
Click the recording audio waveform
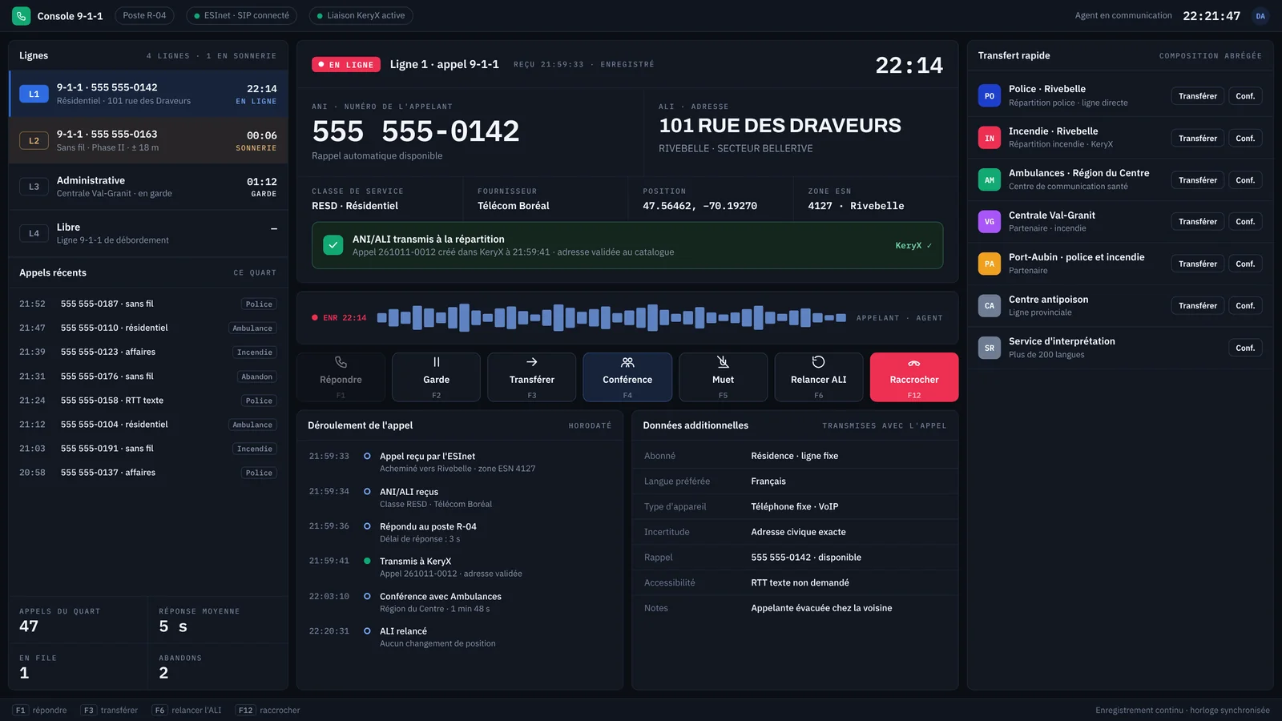click(x=611, y=318)
